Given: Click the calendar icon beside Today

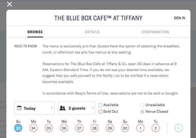Looking at the screenshot, I should [19, 108].
